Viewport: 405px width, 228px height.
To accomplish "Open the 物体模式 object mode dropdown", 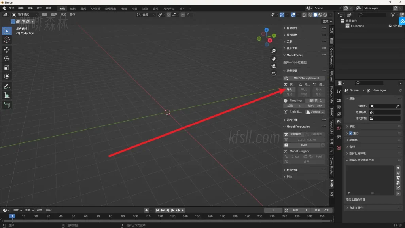I will [x=26, y=15].
